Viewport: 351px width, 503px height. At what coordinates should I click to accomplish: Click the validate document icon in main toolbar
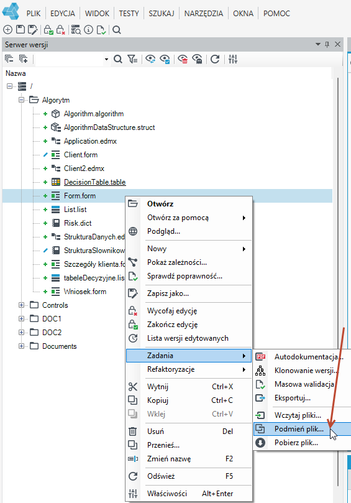pos(101,30)
